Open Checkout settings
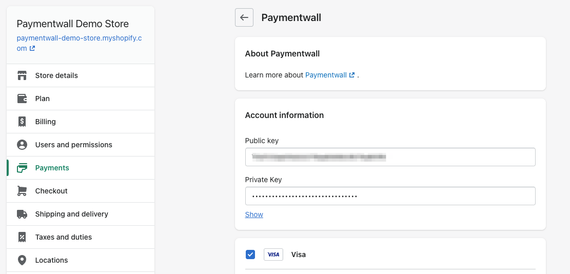Image resolution: width=570 pixels, height=274 pixels. pos(81,191)
